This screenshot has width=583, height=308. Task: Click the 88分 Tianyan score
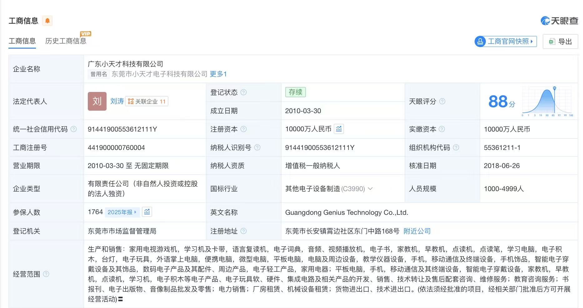(x=501, y=102)
